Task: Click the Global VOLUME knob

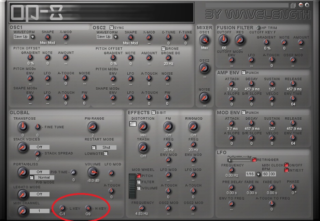Action: [x=93, y=172]
